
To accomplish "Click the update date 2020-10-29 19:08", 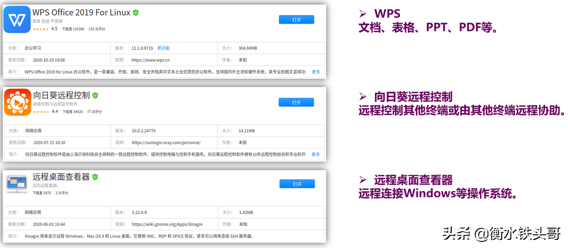I will tap(49, 60).
